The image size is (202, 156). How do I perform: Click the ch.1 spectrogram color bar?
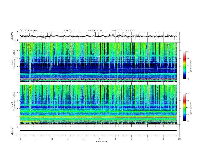[x=184, y=65]
